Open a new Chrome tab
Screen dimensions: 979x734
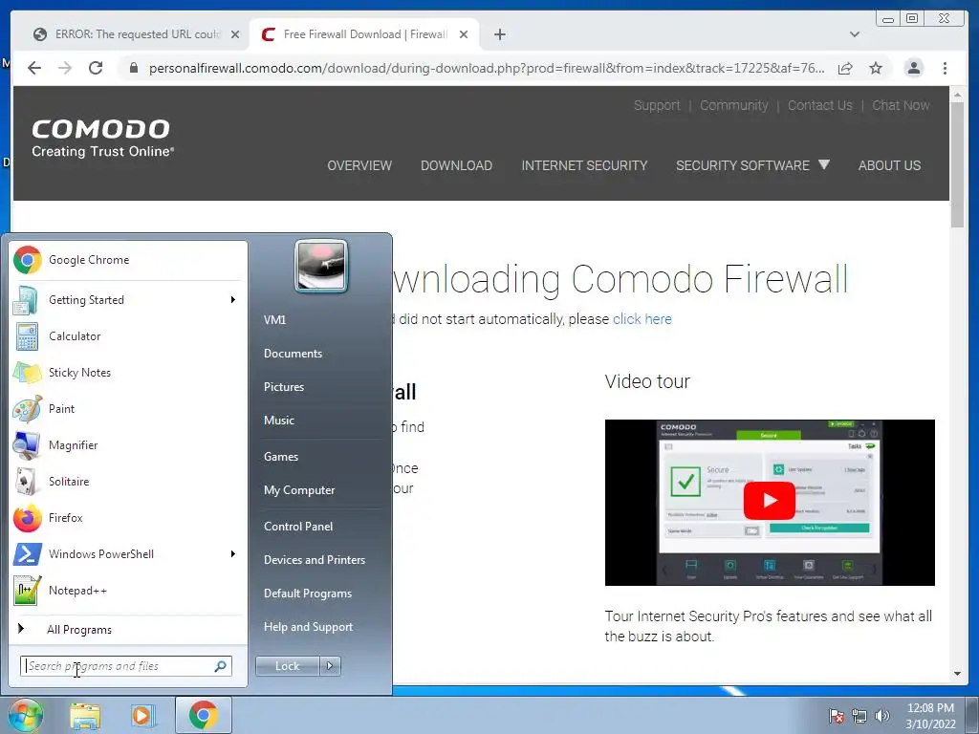[x=499, y=34]
